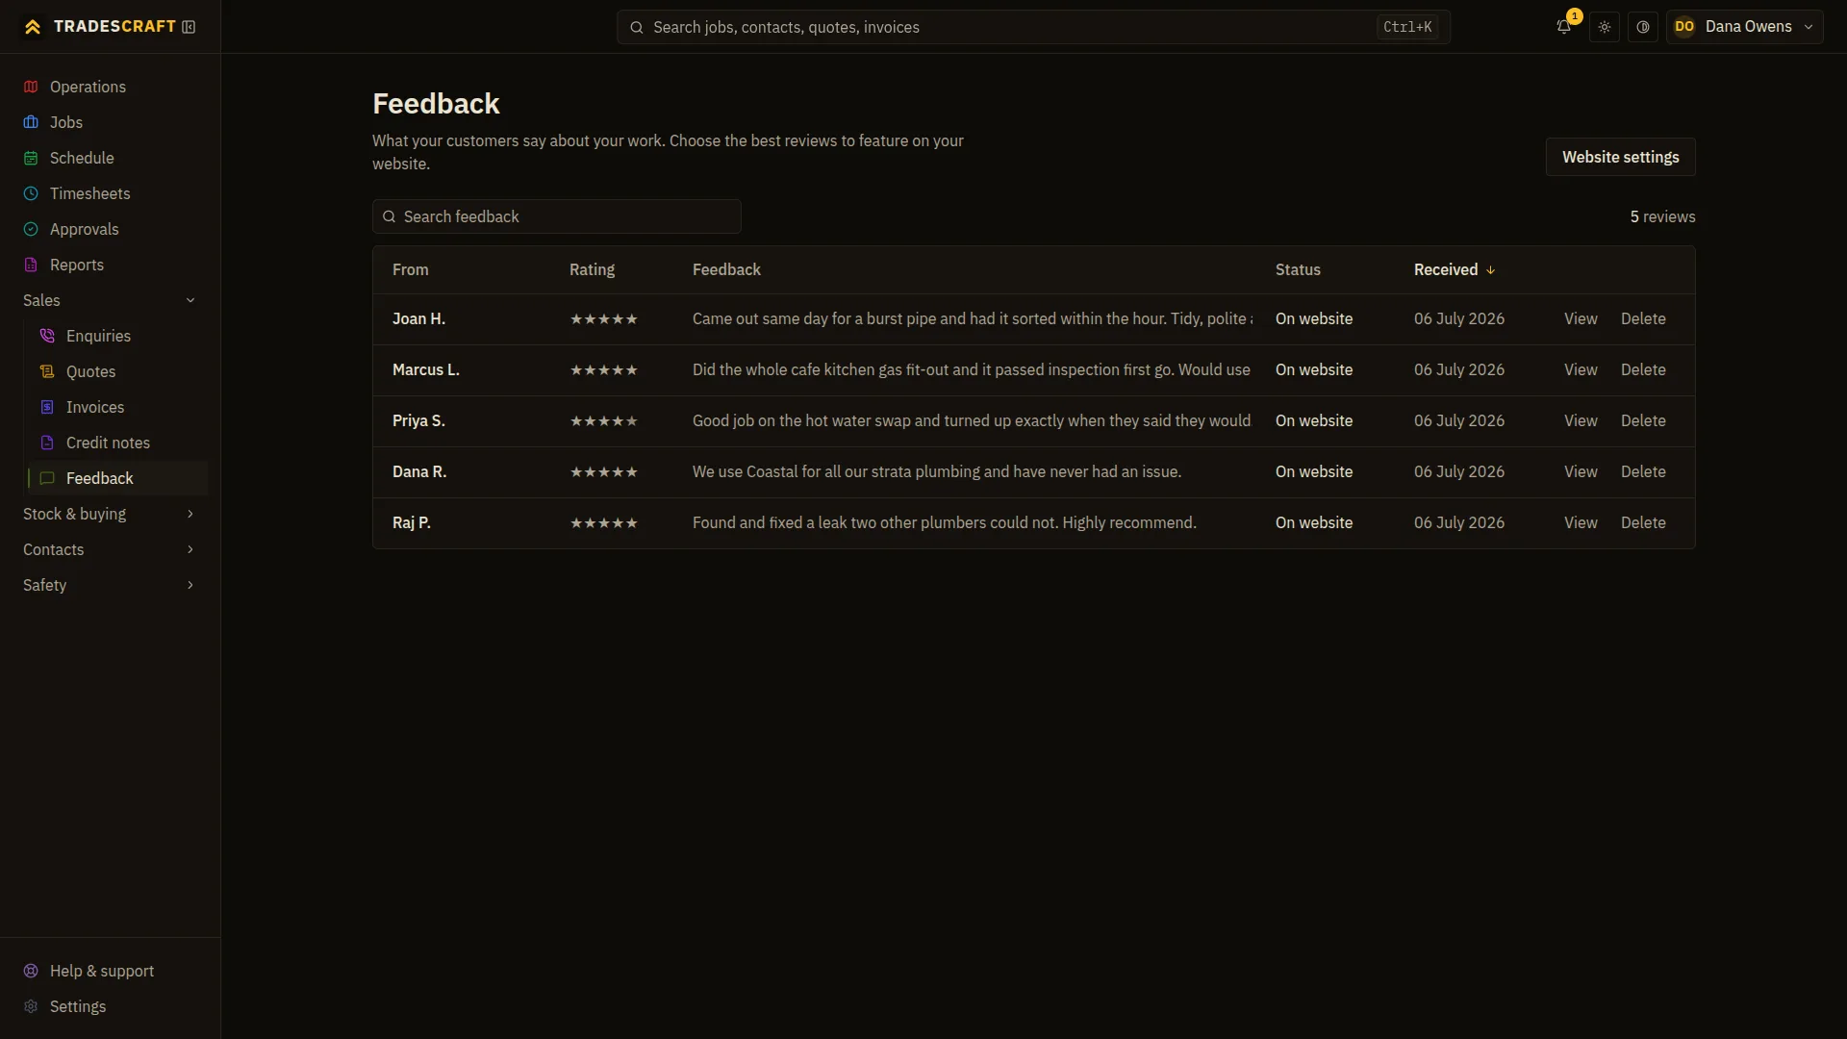1847x1039 pixels.
Task: Navigate to Schedule
Action: coord(111,158)
